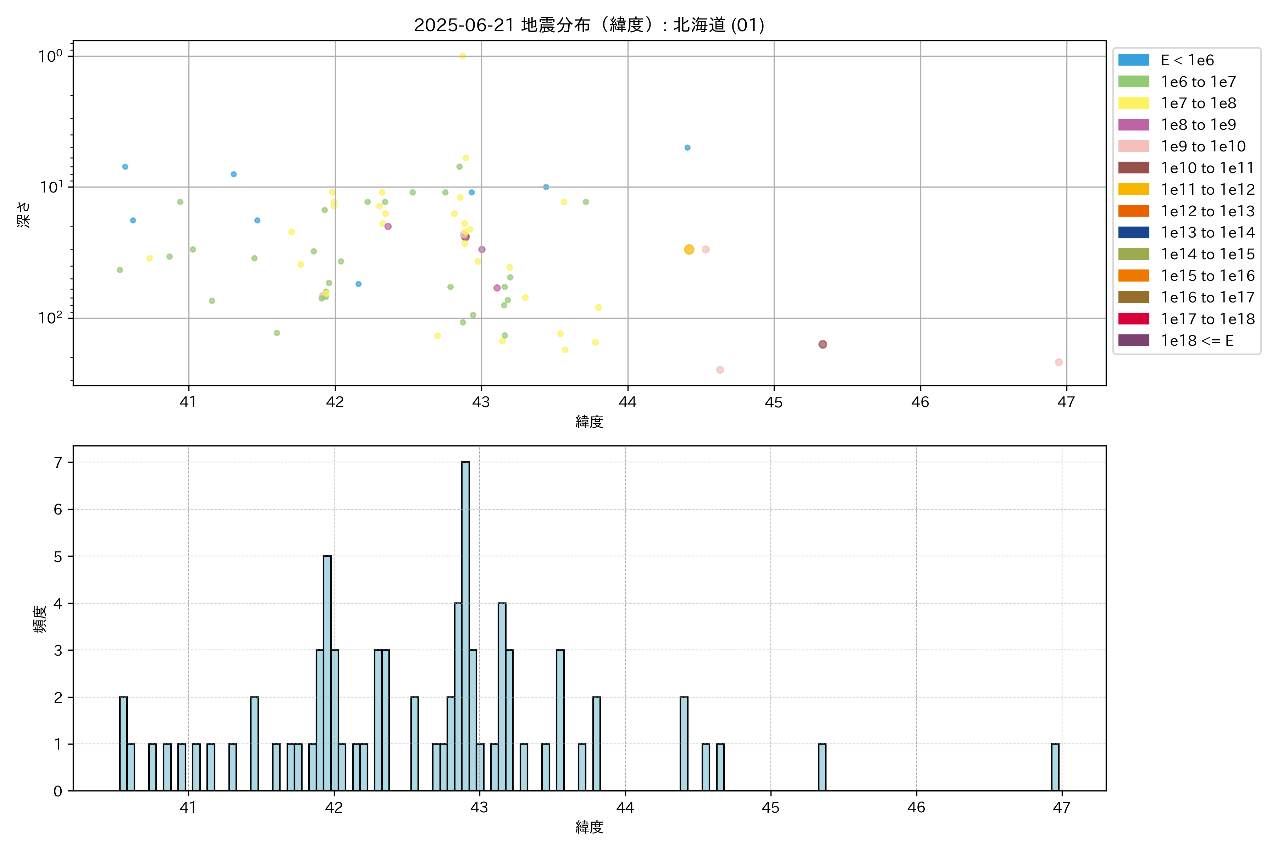The image size is (1277, 851).
Task: Click the purple 1e8 to 1e9 swatch
Action: pyautogui.click(x=1133, y=125)
